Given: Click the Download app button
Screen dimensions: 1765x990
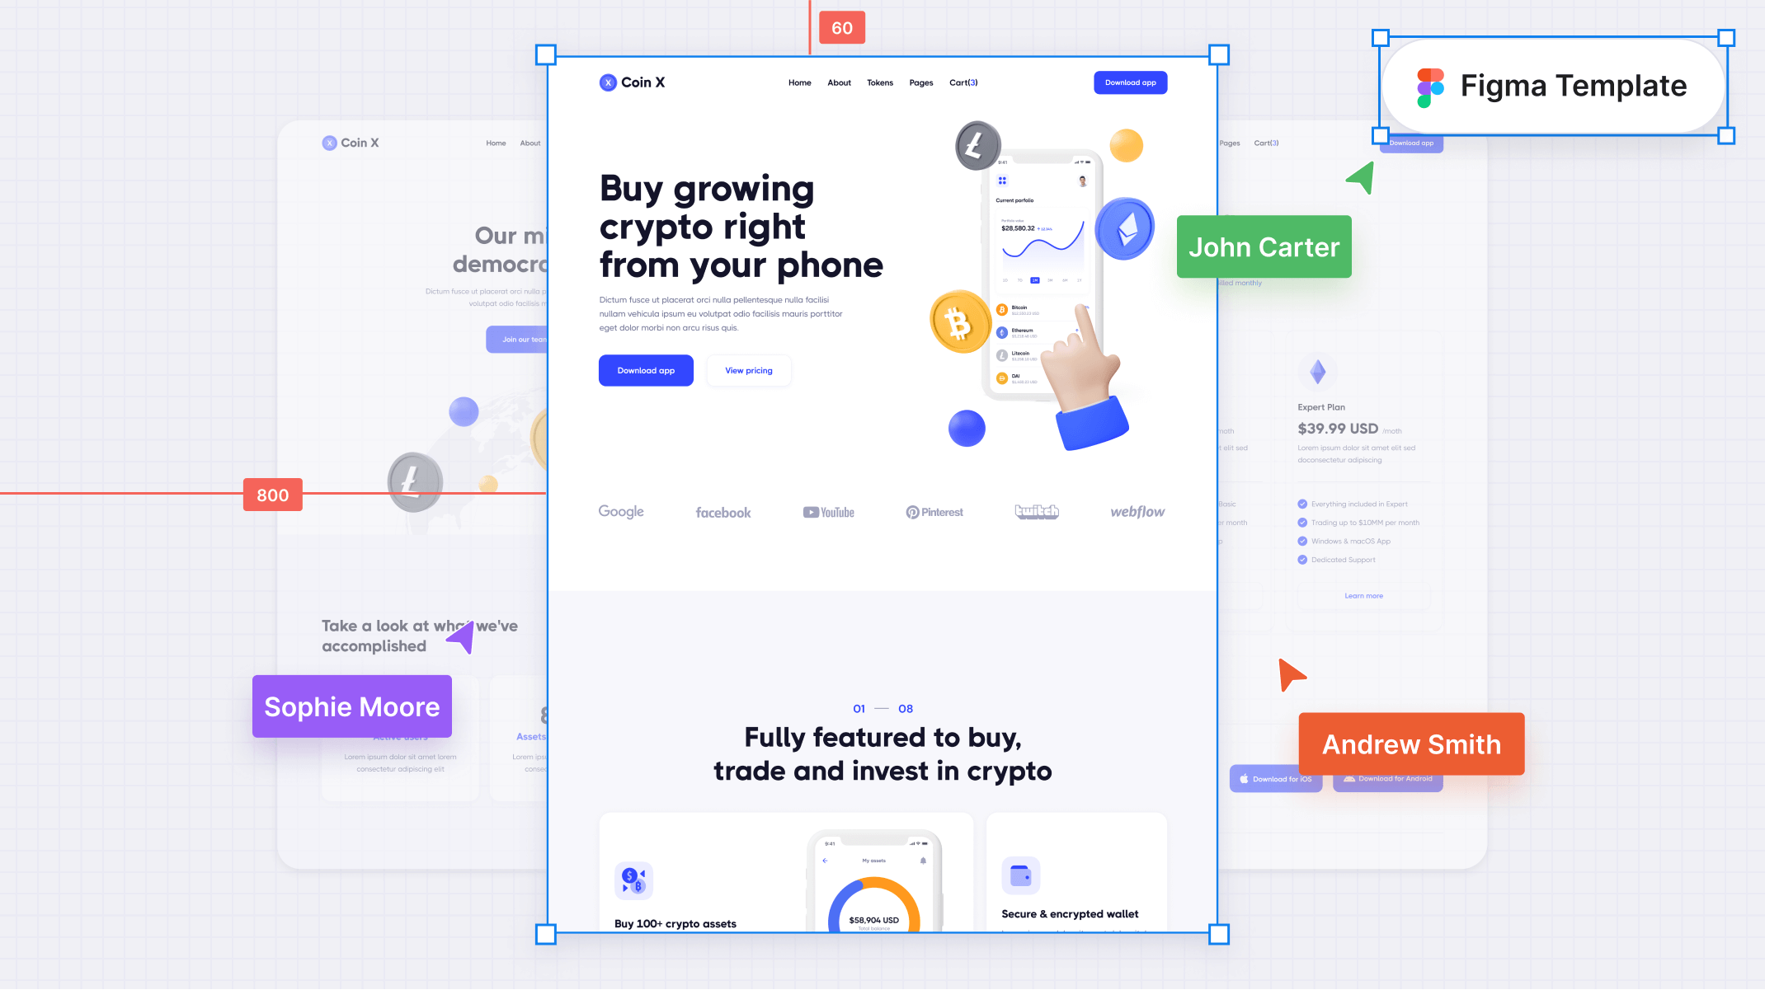Looking at the screenshot, I should (646, 371).
